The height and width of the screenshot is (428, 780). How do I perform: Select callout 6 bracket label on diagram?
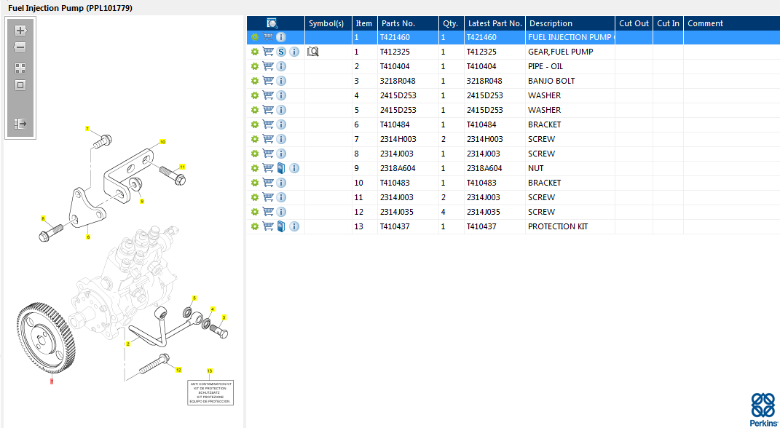pos(88,237)
